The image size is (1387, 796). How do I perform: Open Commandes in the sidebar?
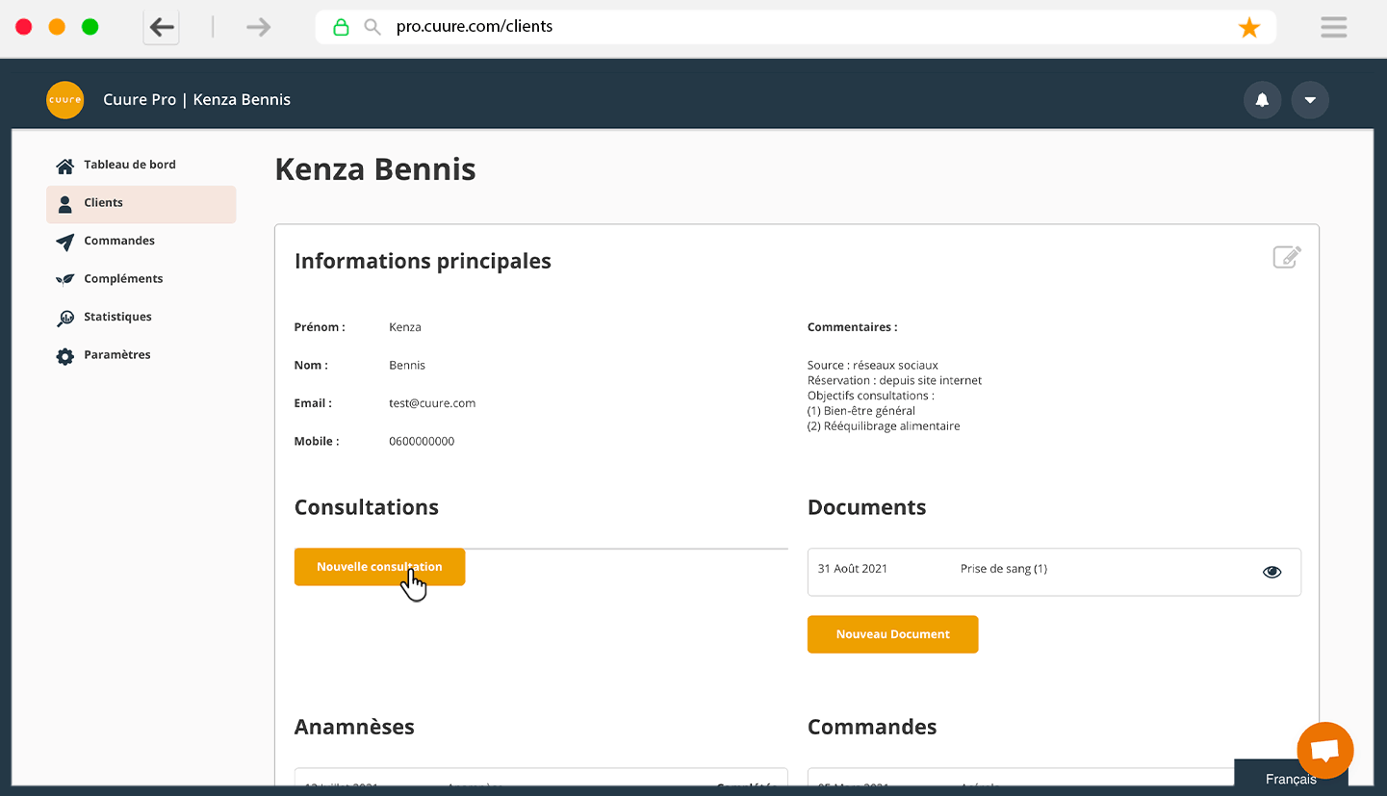tap(119, 241)
